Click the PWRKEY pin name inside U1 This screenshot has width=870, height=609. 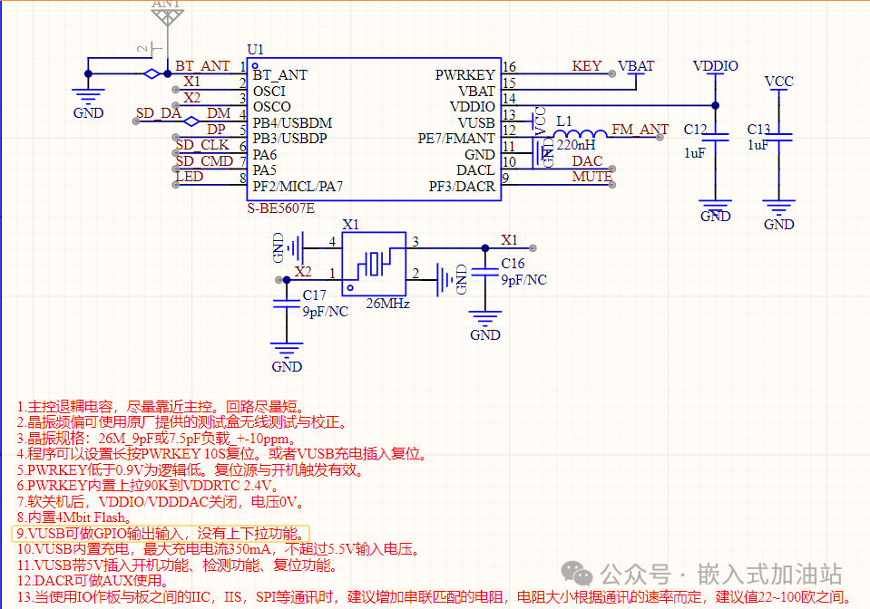pos(464,75)
